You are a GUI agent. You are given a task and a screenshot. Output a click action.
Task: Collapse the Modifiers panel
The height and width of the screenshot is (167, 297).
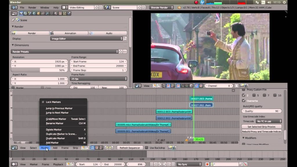pyautogui.click(x=243, y=138)
